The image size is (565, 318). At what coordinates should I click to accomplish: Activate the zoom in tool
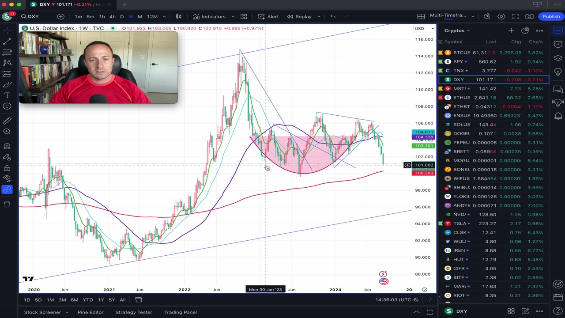coord(7,132)
